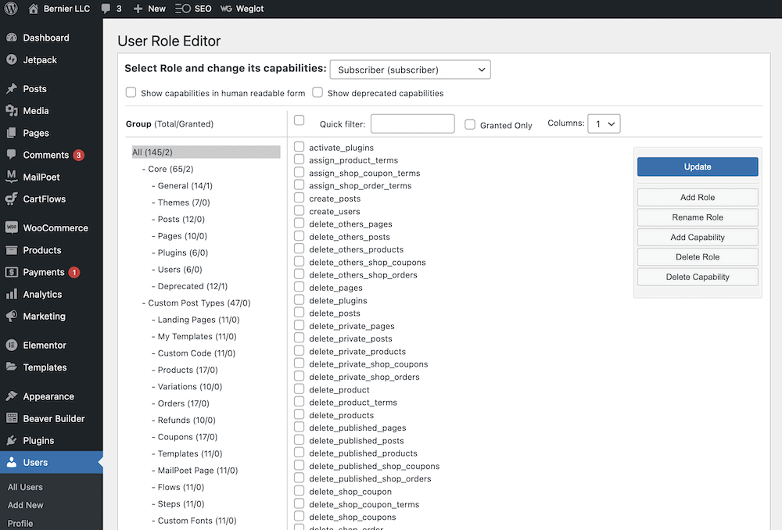Image resolution: width=782 pixels, height=530 pixels.
Task: Open All Users submenu item
Action: click(x=25, y=487)
